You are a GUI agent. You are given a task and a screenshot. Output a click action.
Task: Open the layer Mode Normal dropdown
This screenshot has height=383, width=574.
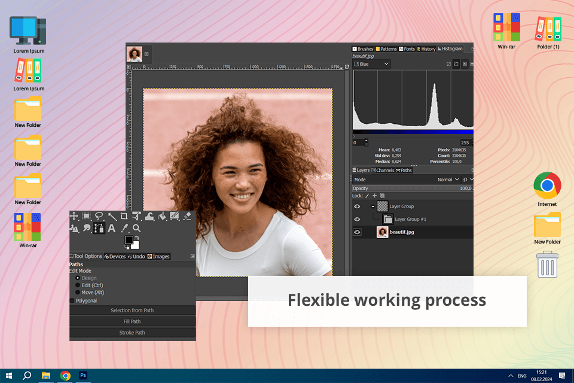pos(448,180)
